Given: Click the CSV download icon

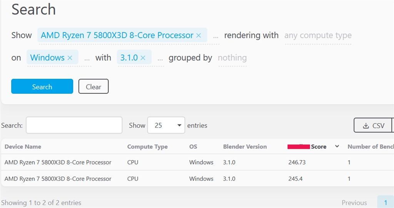Looking at the screenshot, I should (366, 126).
